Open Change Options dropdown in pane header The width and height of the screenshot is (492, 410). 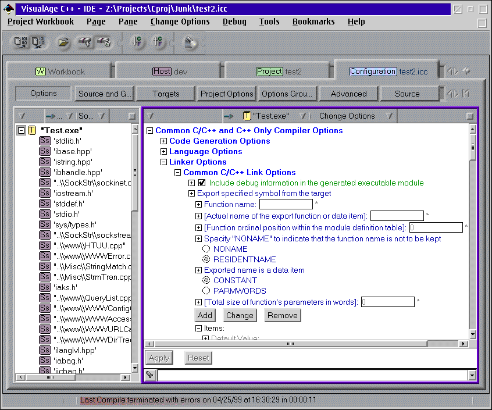click(390, 116)
